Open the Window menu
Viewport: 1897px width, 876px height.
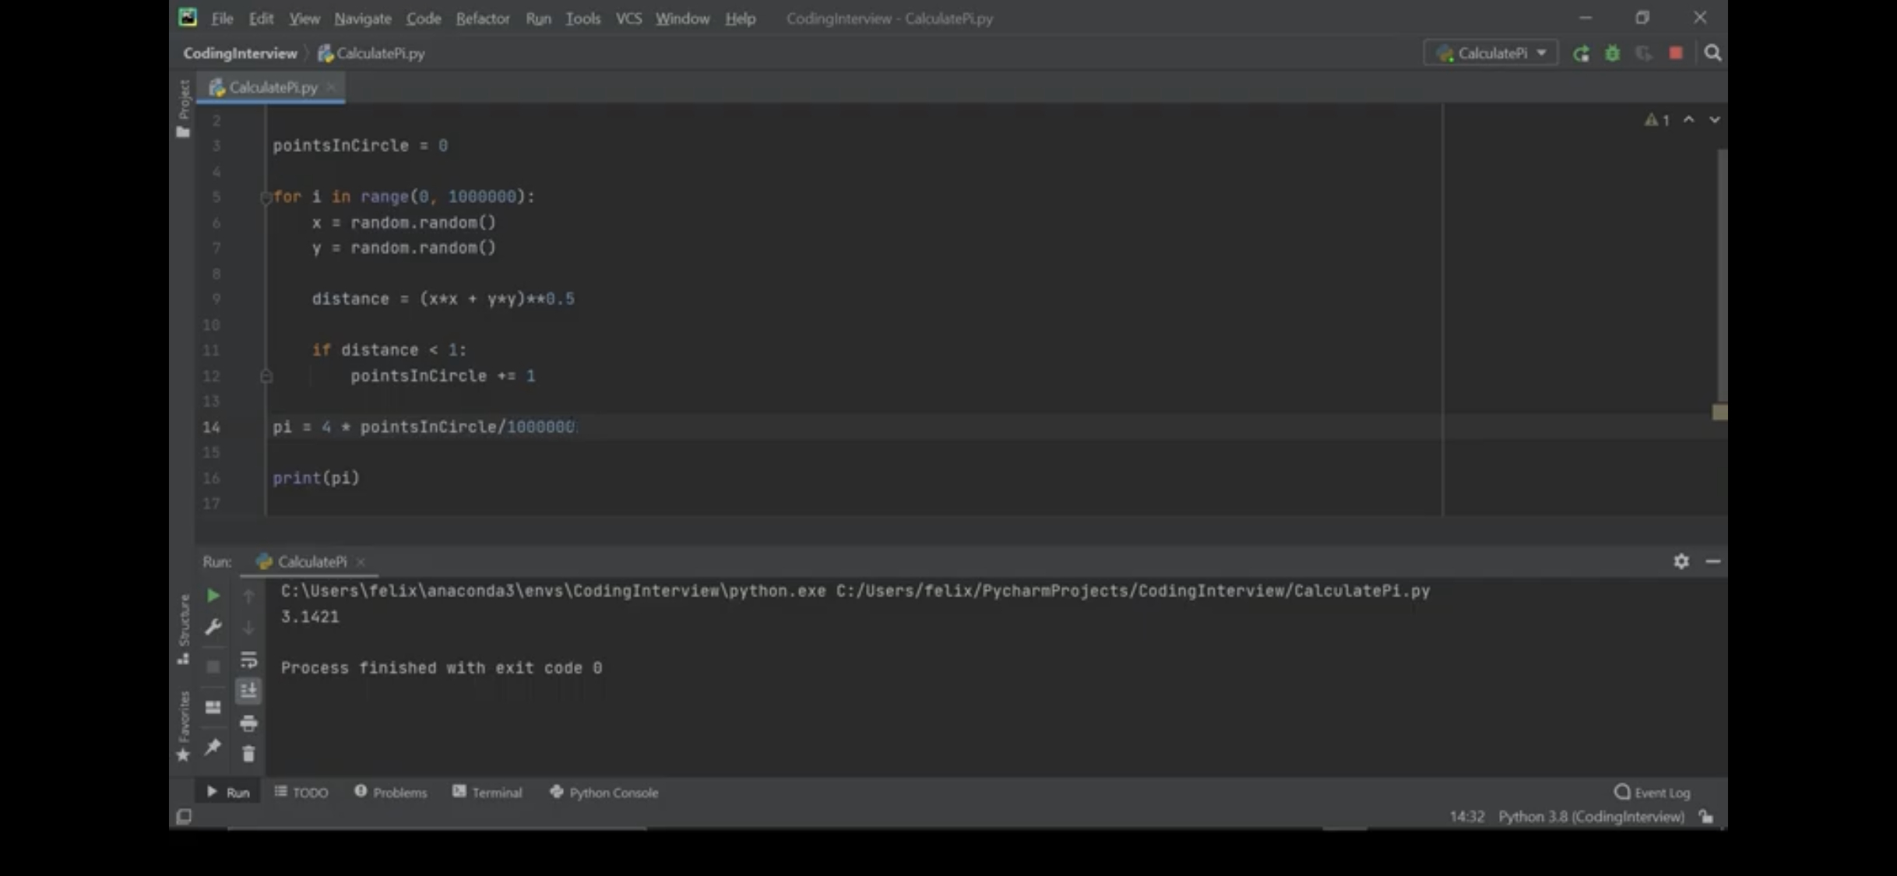[682, 18]
